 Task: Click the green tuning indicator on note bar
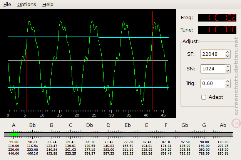(x=14, y=135)
